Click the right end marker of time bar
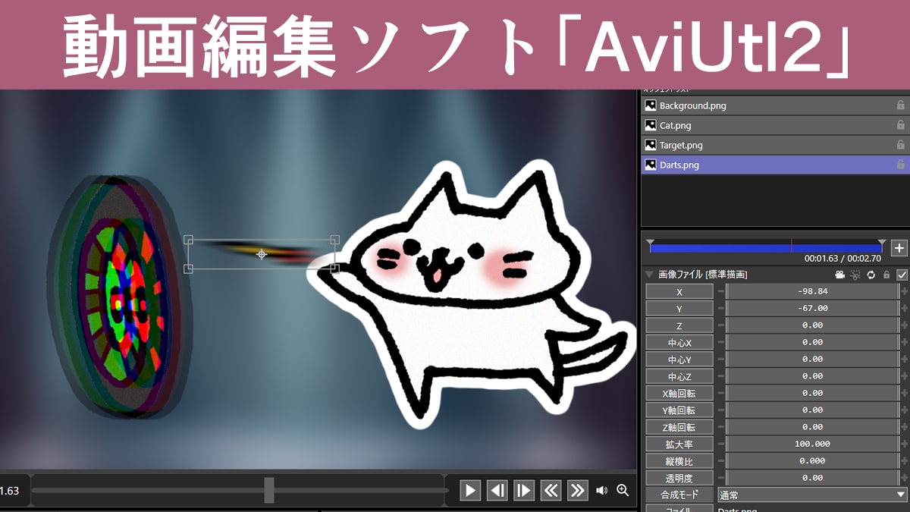Image resolution: width=910 pixels, height=512 pixels. tap(881, 243)
